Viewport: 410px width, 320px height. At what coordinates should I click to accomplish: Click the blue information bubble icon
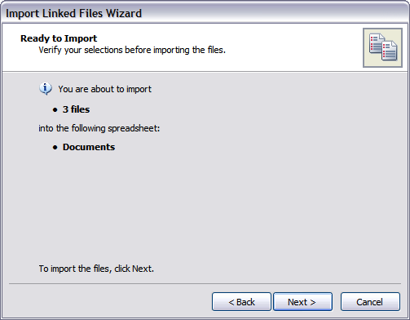tap(46, 88)
